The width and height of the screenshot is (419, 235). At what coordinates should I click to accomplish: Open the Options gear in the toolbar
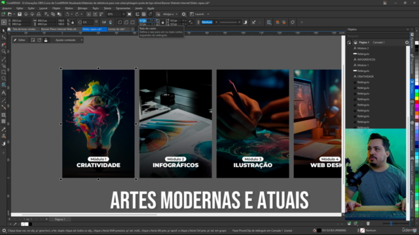(184, 14)
